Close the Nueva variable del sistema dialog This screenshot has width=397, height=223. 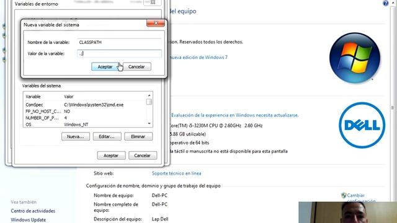tap(156, 23)
